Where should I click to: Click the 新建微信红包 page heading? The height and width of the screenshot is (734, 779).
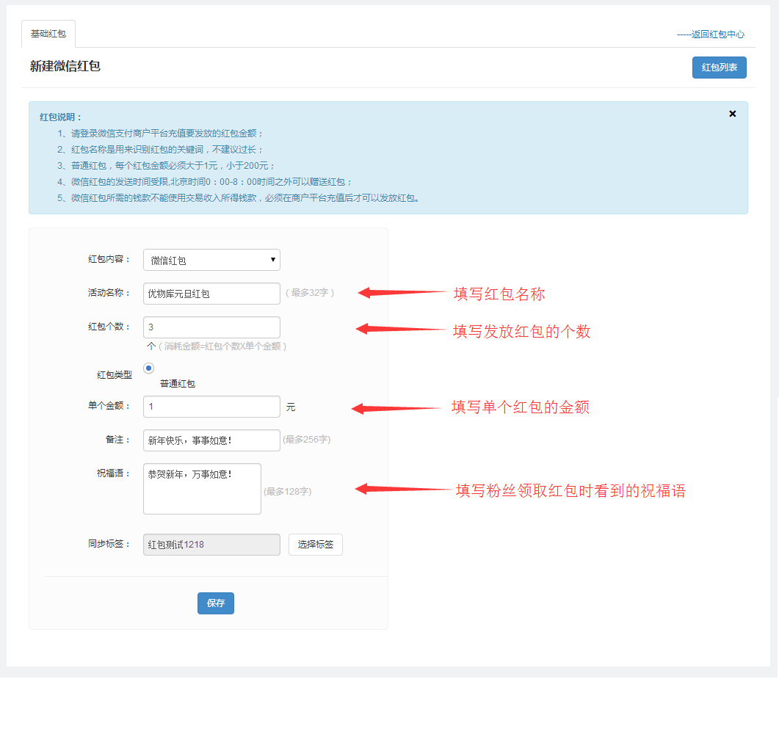[x=65, y=66]
